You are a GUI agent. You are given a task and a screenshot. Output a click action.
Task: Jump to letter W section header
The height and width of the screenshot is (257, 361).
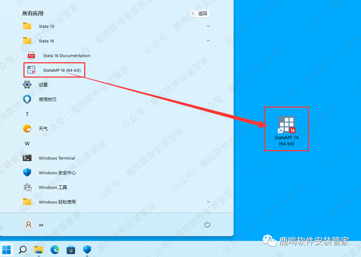pyautogui.click(x=27, y=144)
